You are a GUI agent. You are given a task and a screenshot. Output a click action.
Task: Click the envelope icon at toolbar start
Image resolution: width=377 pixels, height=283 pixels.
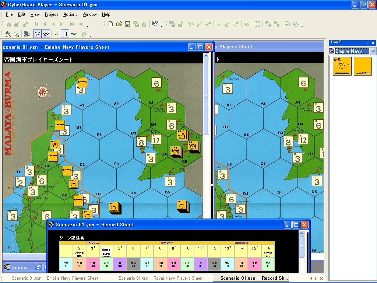click(x=9, y=24)
